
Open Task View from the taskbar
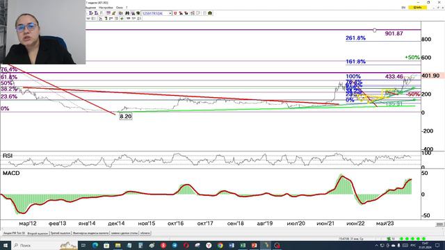83,245
